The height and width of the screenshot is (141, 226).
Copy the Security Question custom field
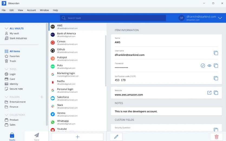pos(216,129)
